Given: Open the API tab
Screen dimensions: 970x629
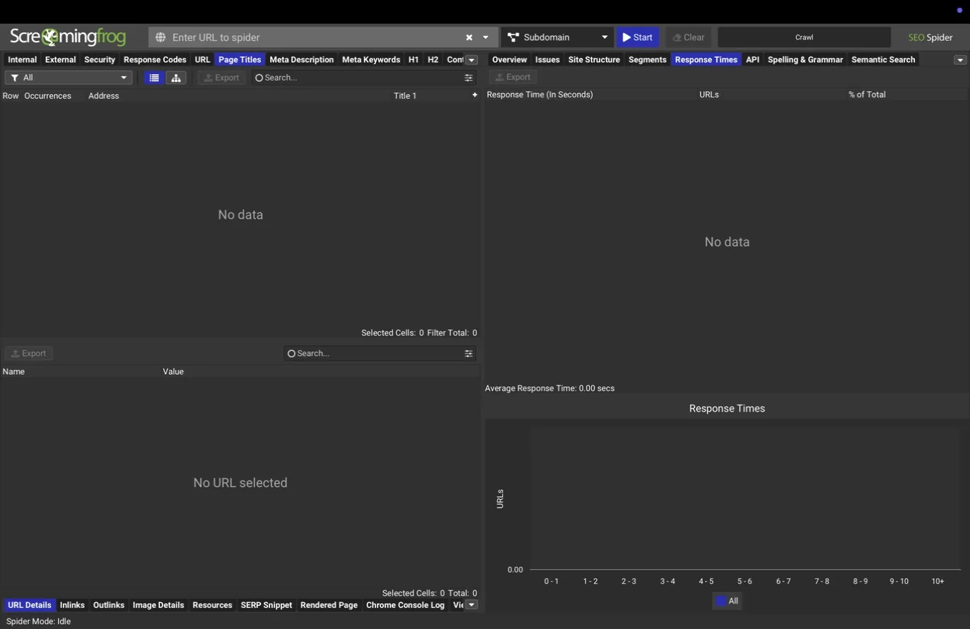Looking at the screenshot, I should 752,60.
